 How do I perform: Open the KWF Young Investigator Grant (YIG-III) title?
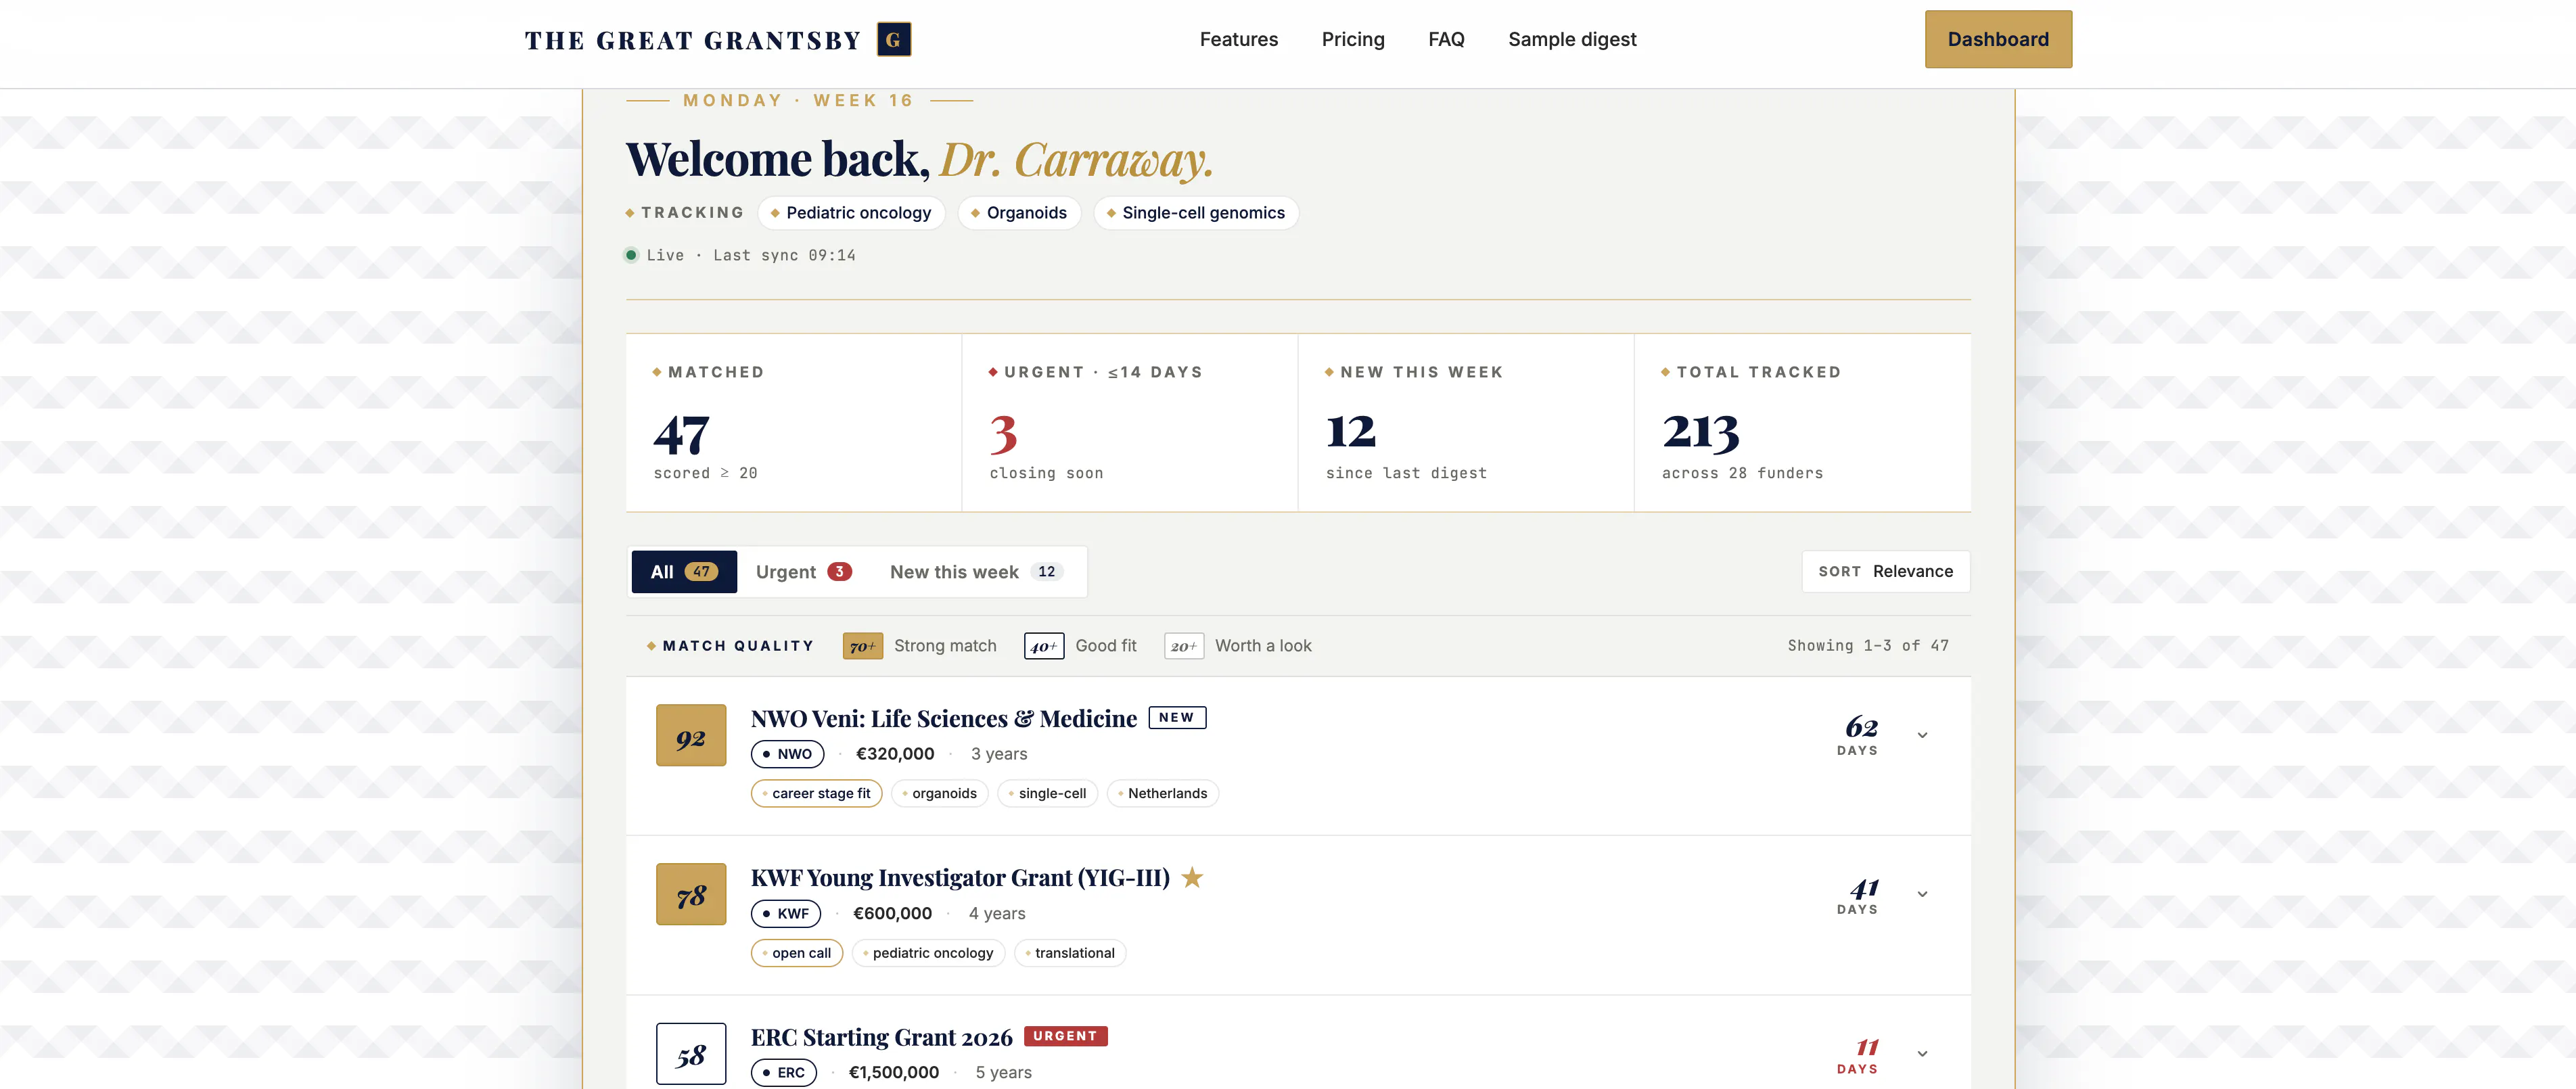click(960, 877)
